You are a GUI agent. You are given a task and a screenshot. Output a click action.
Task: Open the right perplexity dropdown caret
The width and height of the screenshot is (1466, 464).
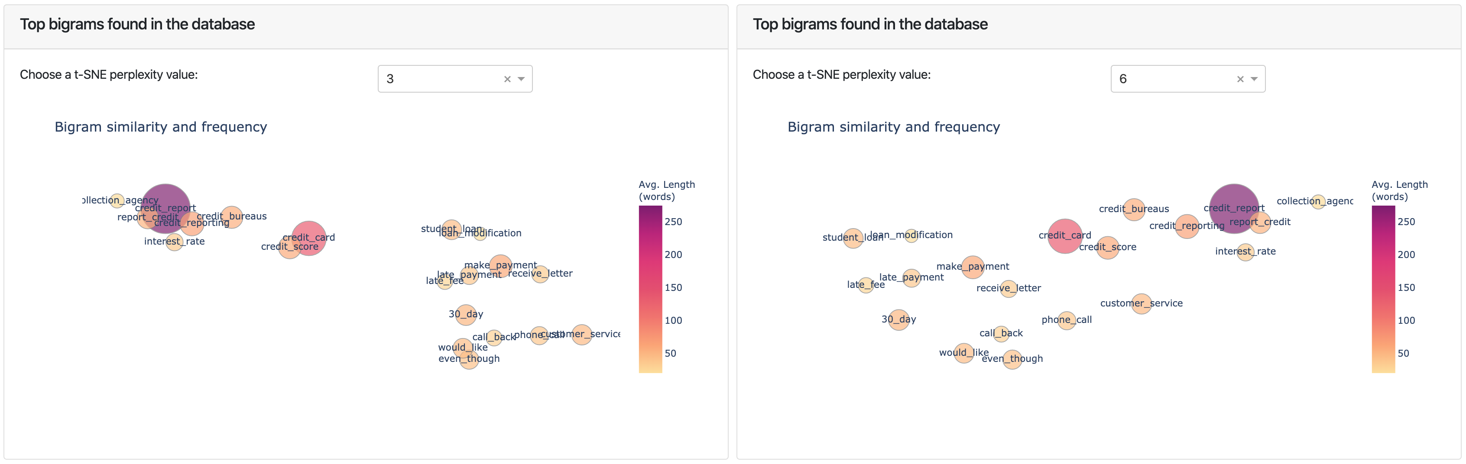[x=1255, y=79]
